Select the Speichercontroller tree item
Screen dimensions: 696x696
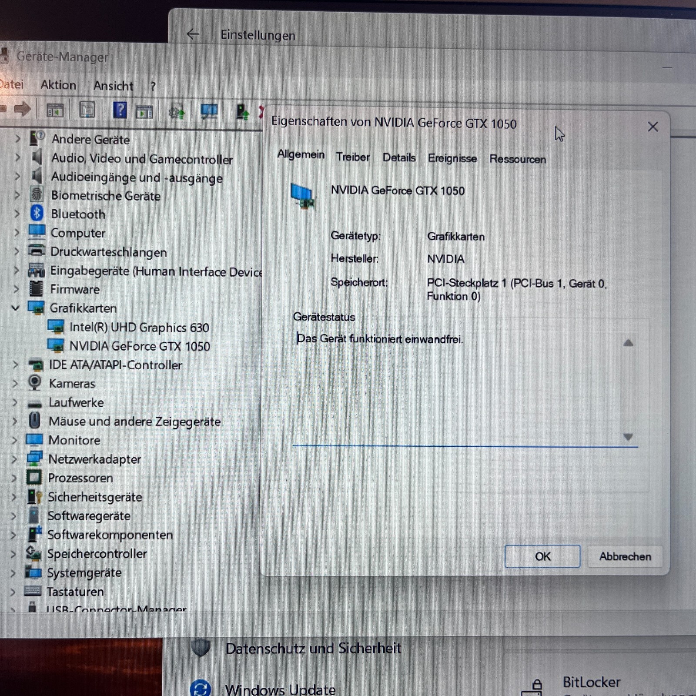pos(97,553)
